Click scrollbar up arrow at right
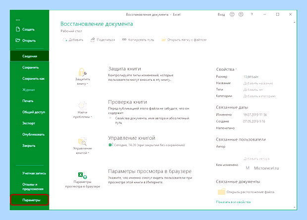This screenshot has width=307, height=220. point(294,22)
